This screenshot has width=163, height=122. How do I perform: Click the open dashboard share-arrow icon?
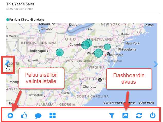pos(125,116)
